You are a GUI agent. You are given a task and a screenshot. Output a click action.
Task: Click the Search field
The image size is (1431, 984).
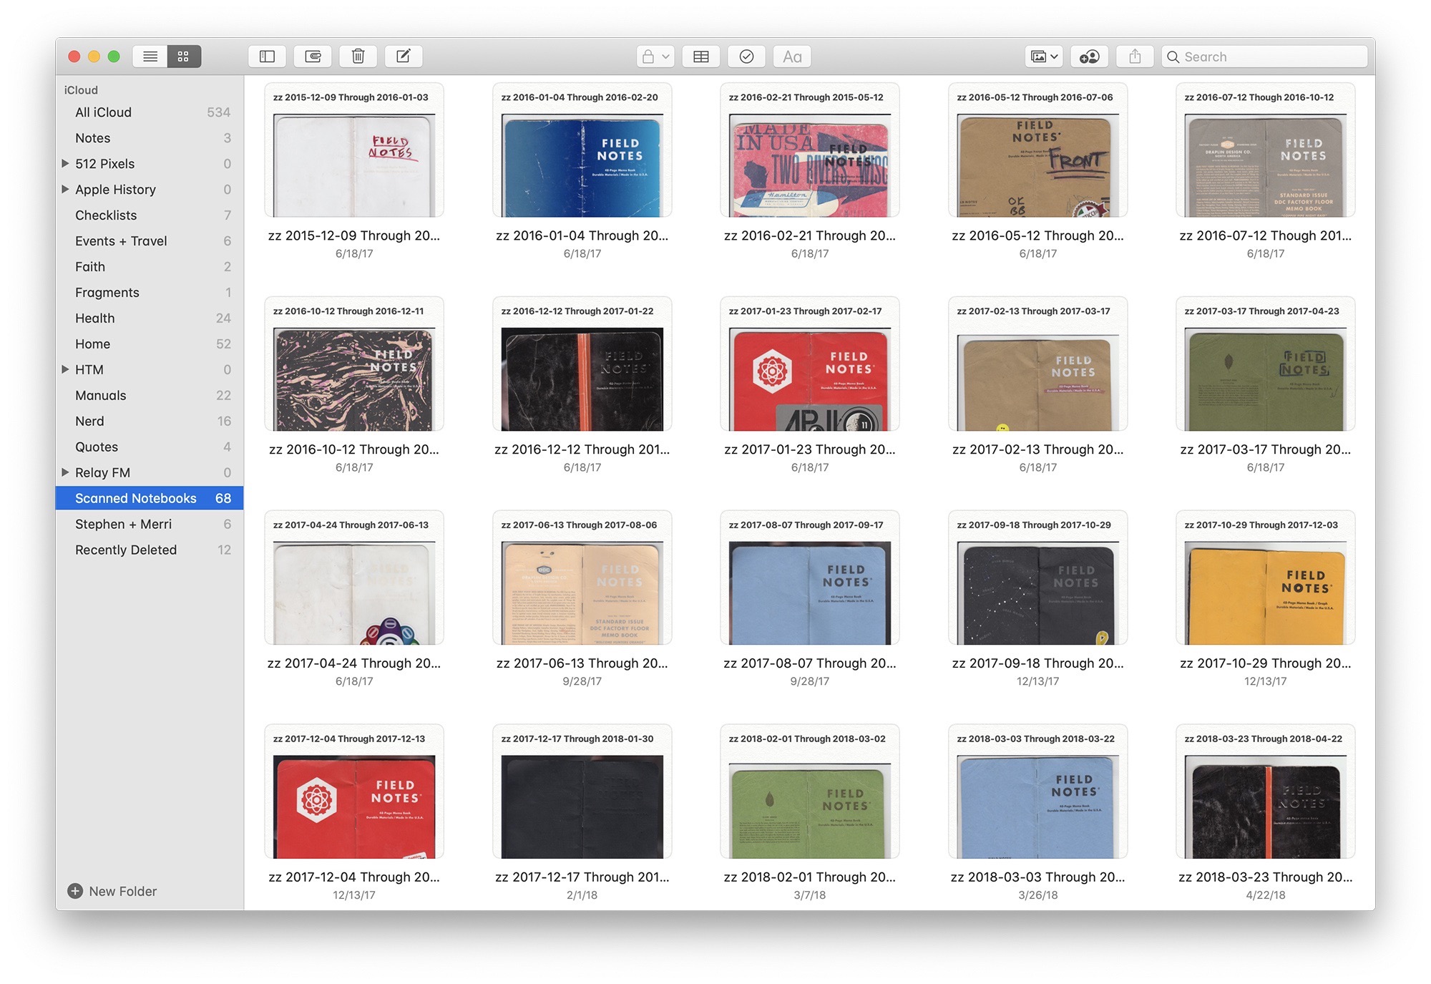point(1264,57)
